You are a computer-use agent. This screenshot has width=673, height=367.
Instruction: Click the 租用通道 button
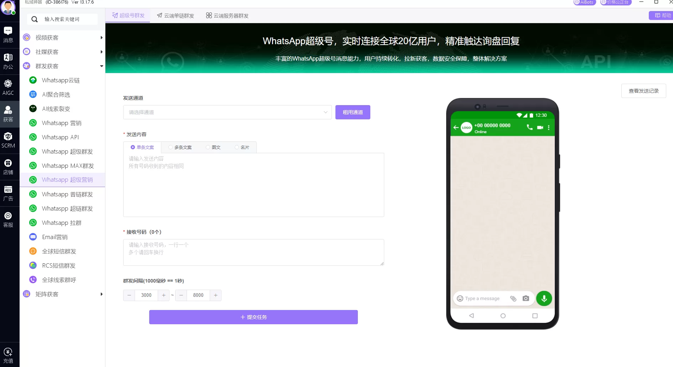click(353, 112)
